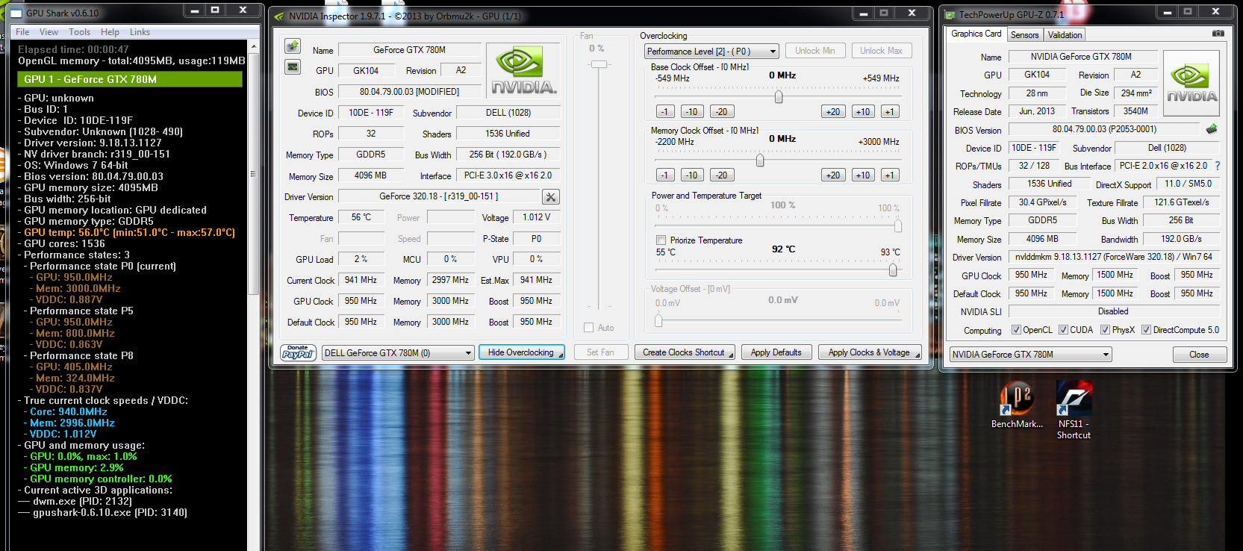This screenshot has width=1243, height=551.
Task: Click the PayPal Donate button
Action: (x=298, y=352)
